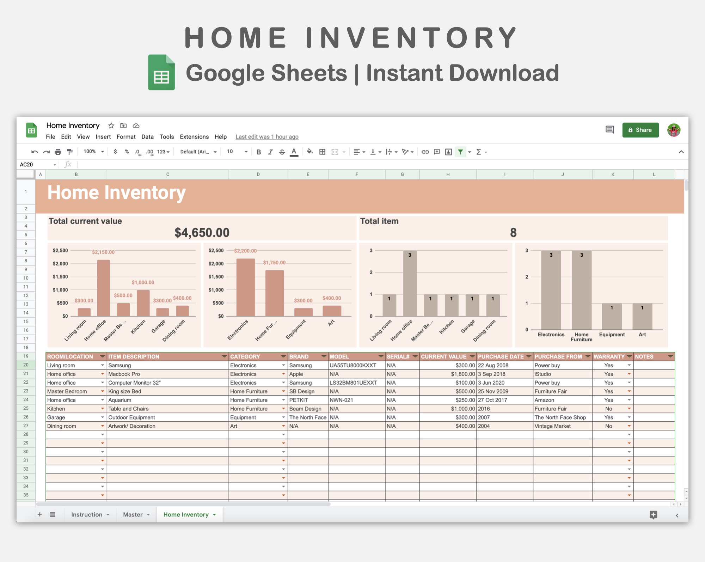Open the room dropdown for Kitchen row

coord(102,409)
